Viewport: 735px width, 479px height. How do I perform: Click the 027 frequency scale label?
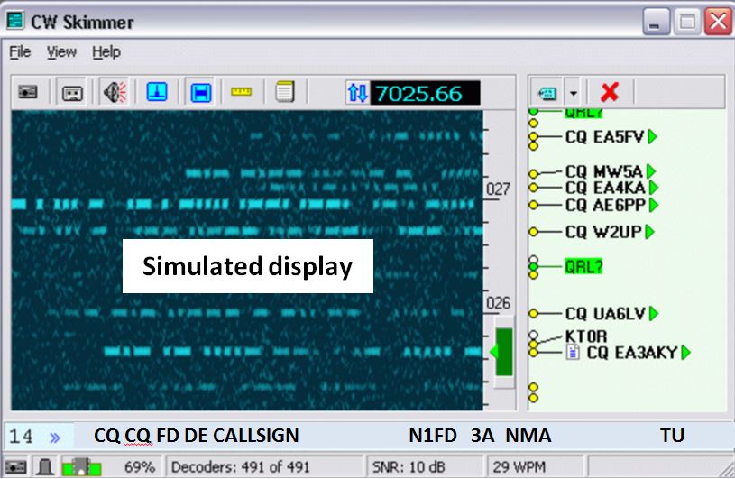point(498,189)
